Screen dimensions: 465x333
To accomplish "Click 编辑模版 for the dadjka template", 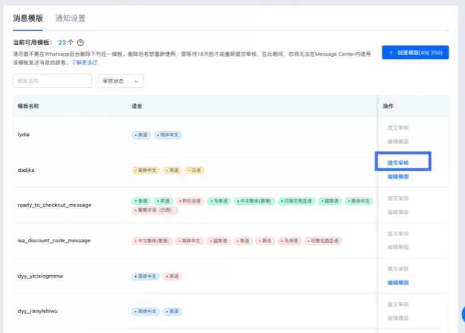I will point(398,176).
